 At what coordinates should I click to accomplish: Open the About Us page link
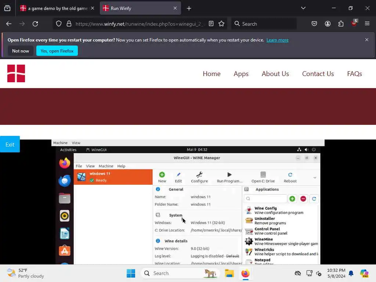pos(275,73)
